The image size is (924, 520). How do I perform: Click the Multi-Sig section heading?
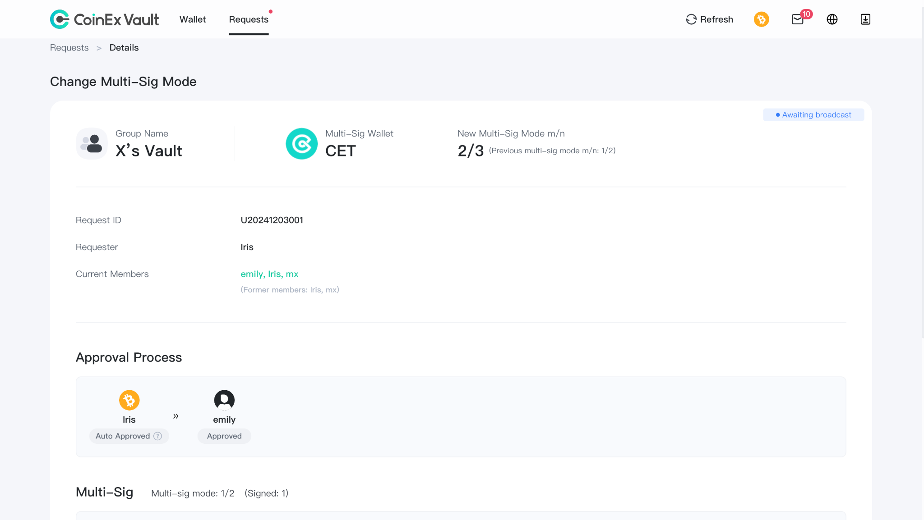tap(104, 492)
